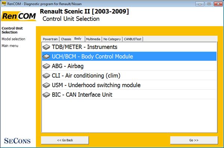
Task: Open the No Category tab
Action: (x=112, y=39)
